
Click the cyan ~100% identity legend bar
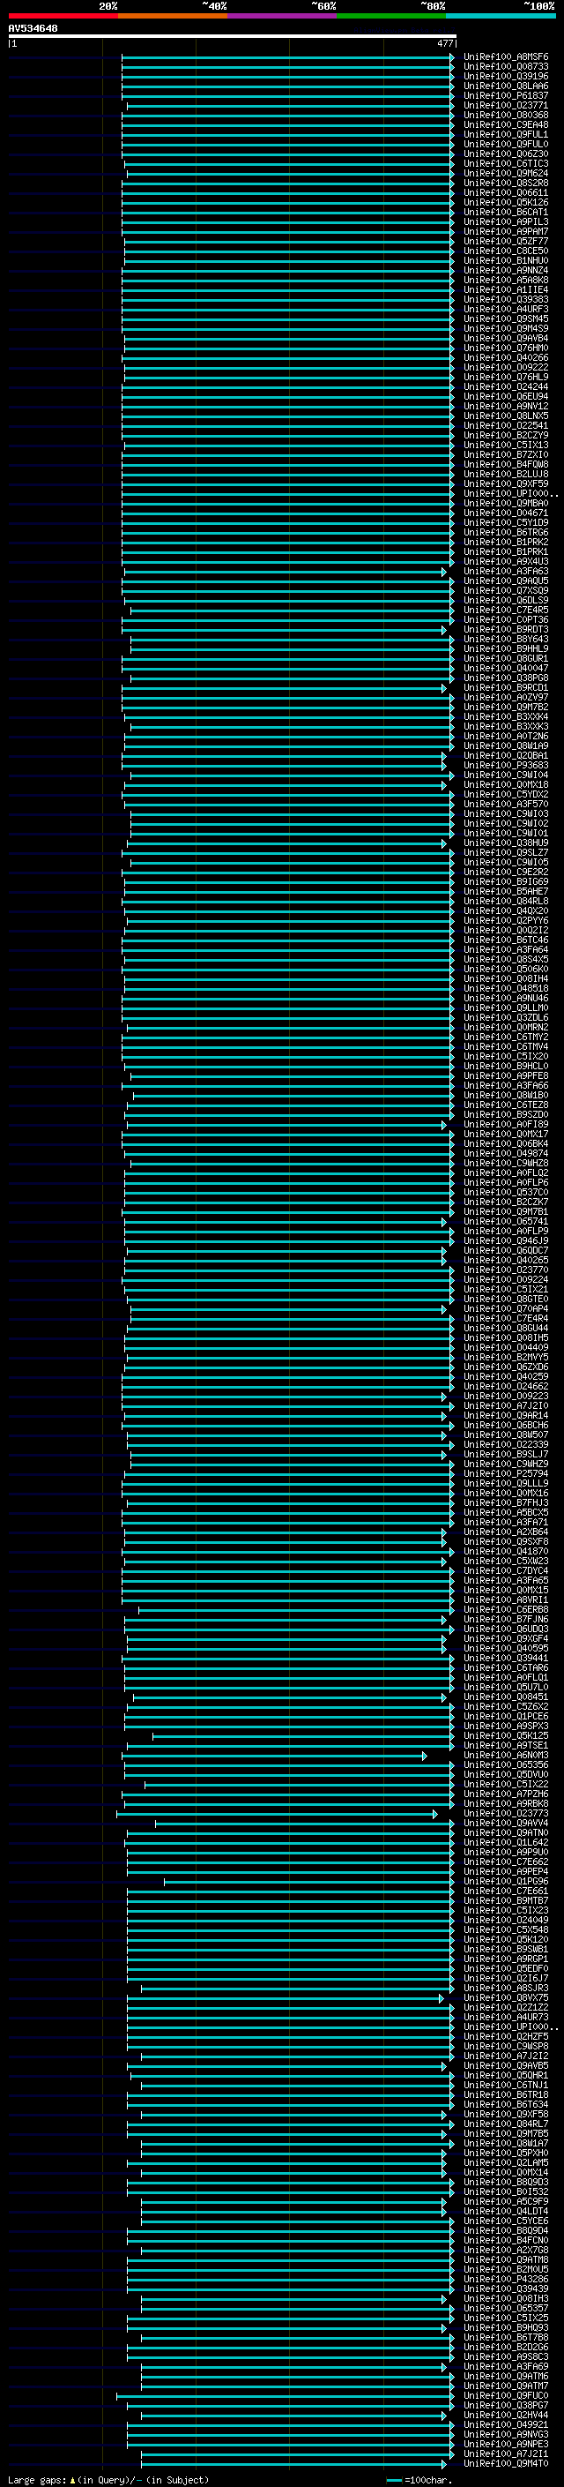tap(501, 16)
